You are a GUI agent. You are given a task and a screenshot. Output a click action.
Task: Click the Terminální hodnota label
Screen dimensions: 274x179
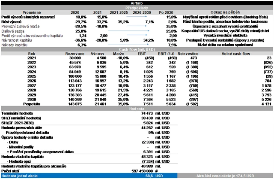(x=17, y=113)
